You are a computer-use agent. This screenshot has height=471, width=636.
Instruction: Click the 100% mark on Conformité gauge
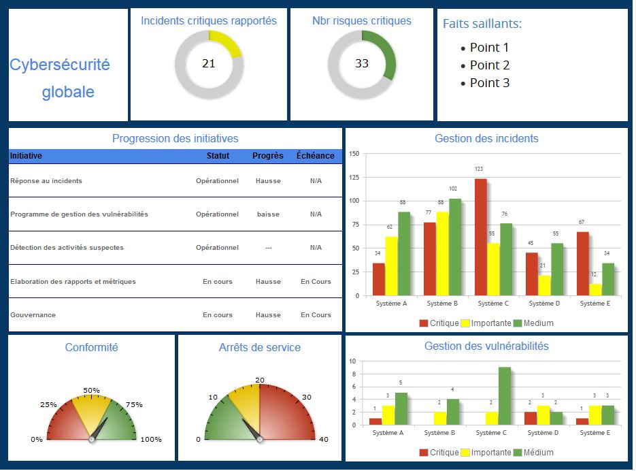[x=151, y=439]
